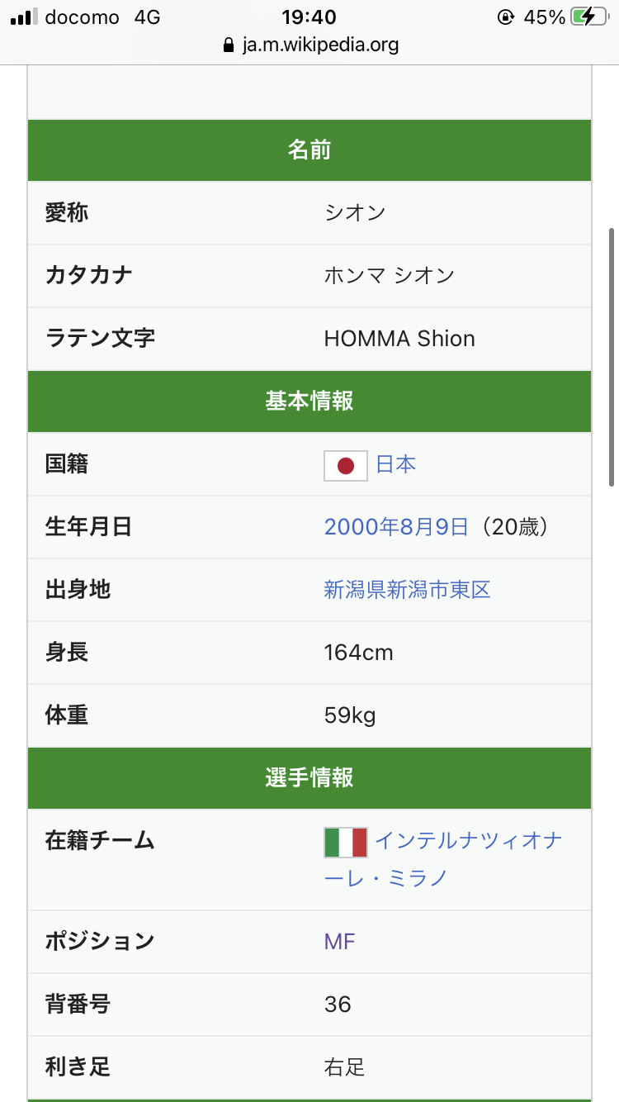The image size is (619, 1102).
Task: Open the 新潟県 prefecture link
Action: click(355, 590)
